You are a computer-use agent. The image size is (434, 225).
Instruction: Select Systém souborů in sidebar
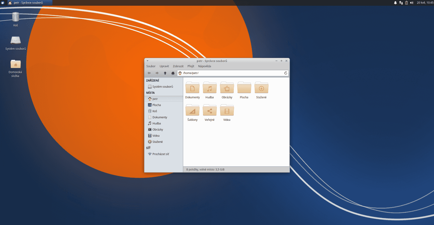tap(162, 87)
